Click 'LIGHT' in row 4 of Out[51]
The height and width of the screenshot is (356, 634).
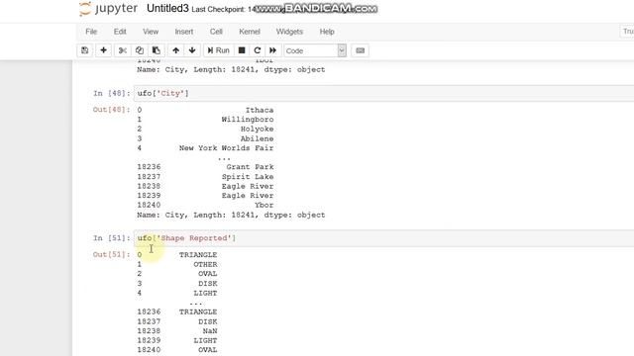(x=205, y=294)
